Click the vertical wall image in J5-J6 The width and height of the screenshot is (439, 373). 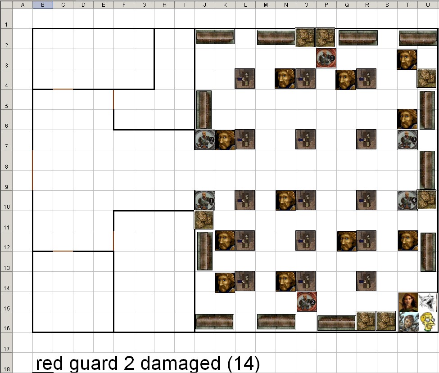(x=204, y=110)
